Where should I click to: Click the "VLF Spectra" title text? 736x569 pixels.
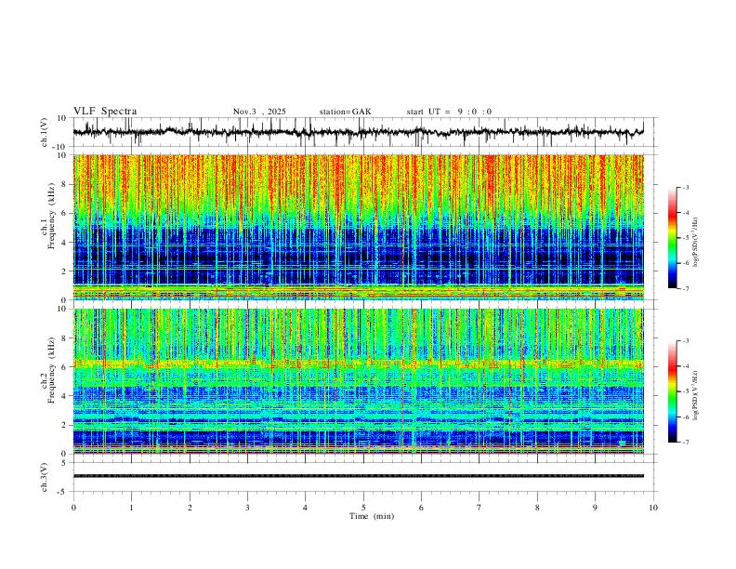pos(105,112)
